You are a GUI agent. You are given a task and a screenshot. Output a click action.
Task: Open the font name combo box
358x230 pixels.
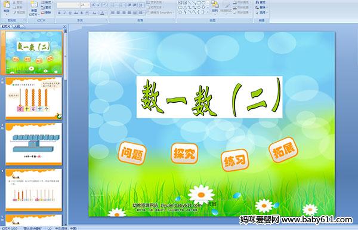tap(68, 5)
